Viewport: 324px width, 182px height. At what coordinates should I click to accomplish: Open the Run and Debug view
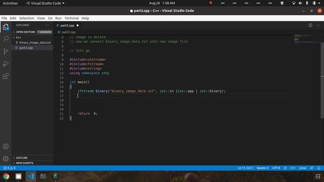[x=6, y=64]
